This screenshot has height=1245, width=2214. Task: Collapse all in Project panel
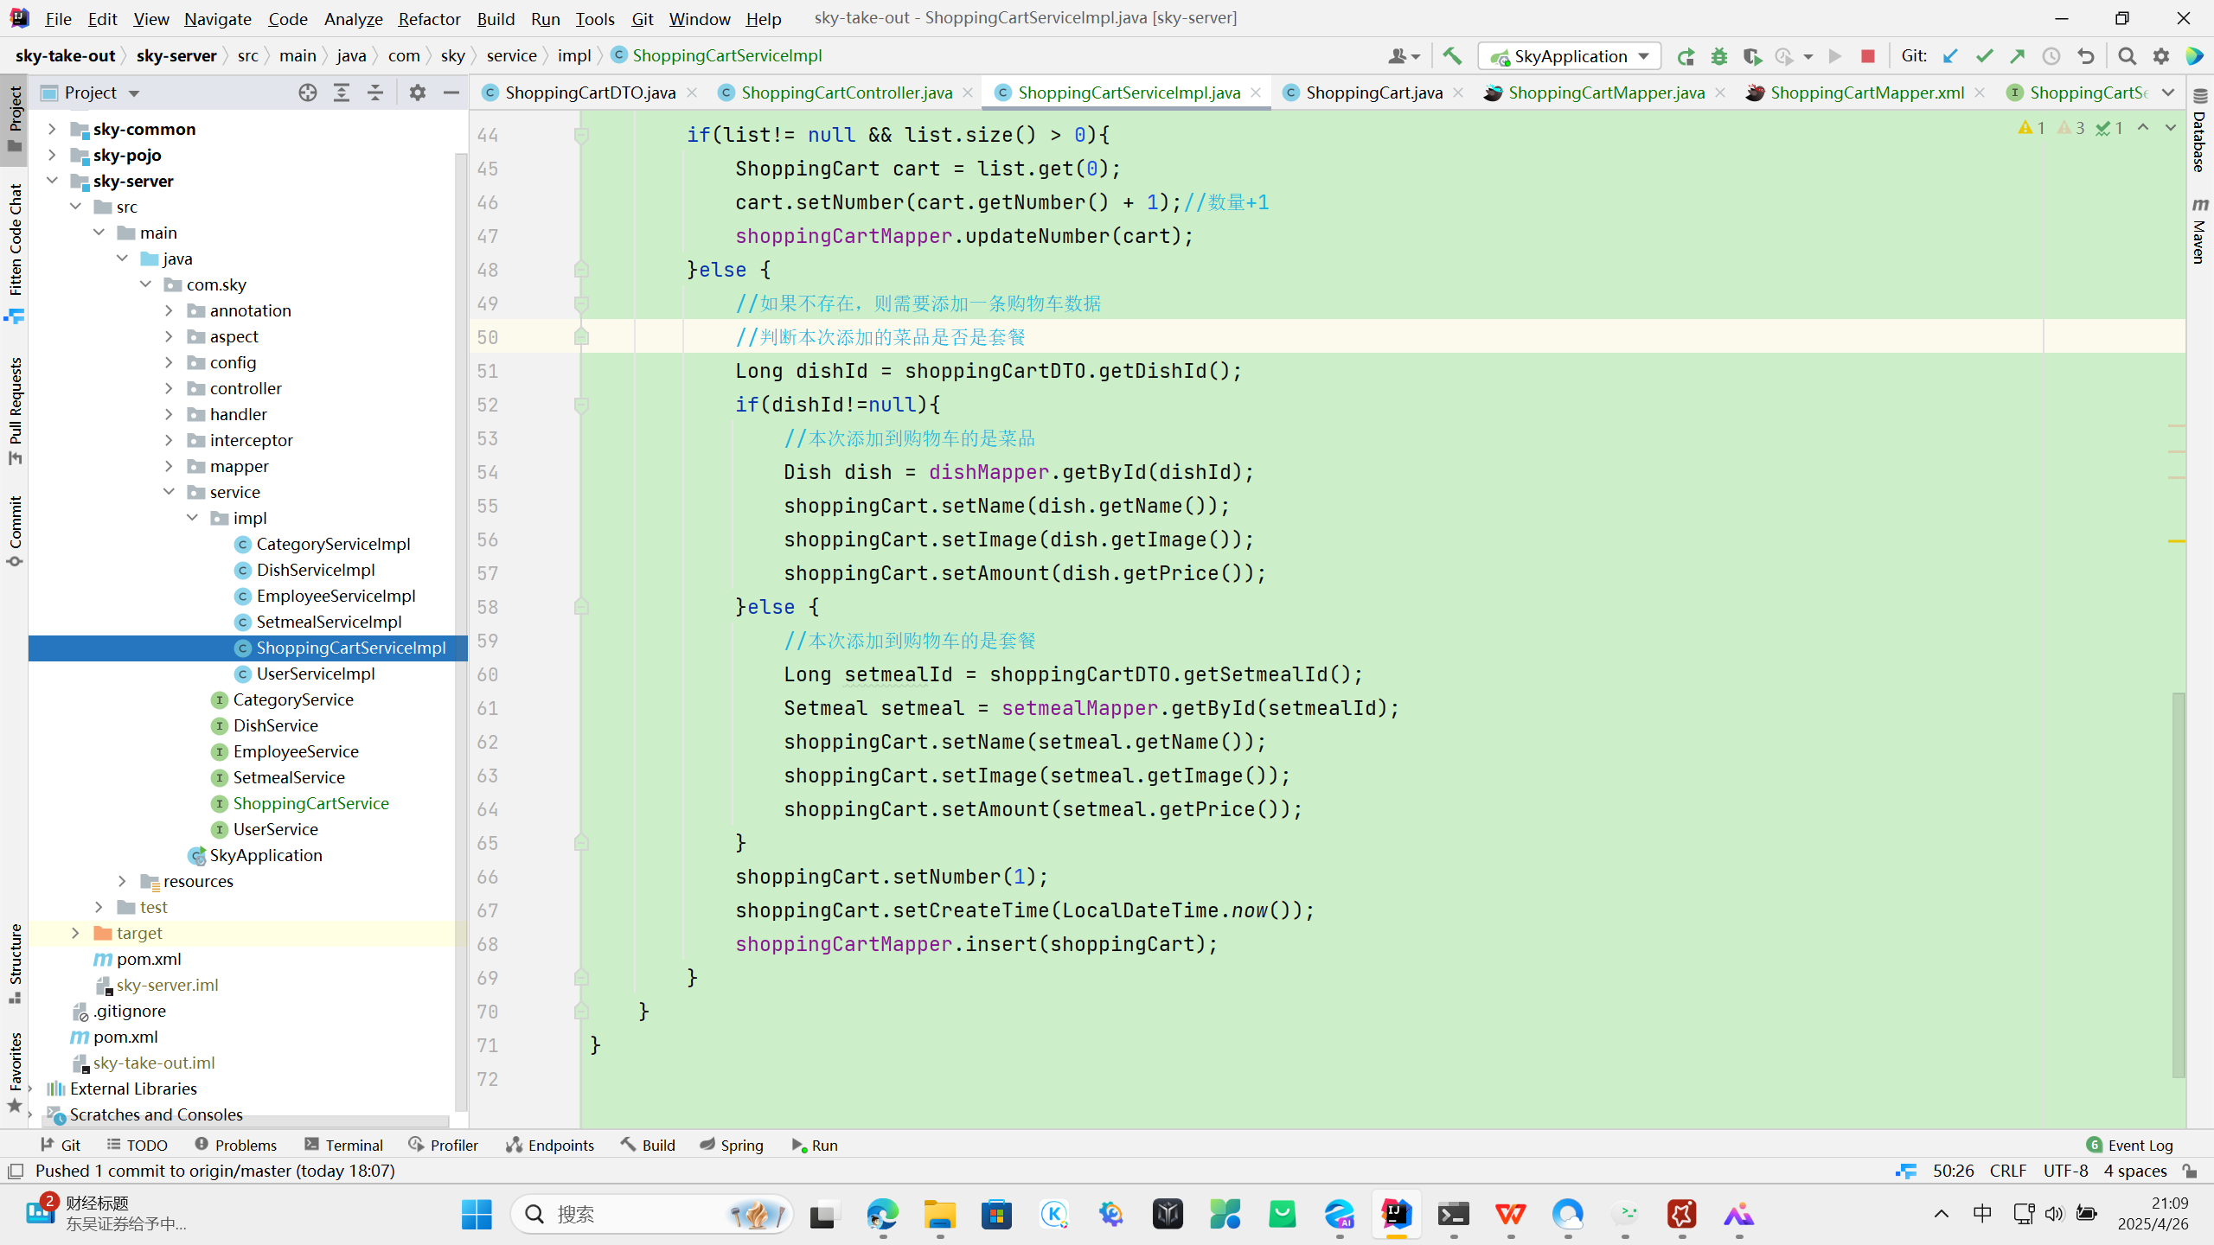coord(375,93)
